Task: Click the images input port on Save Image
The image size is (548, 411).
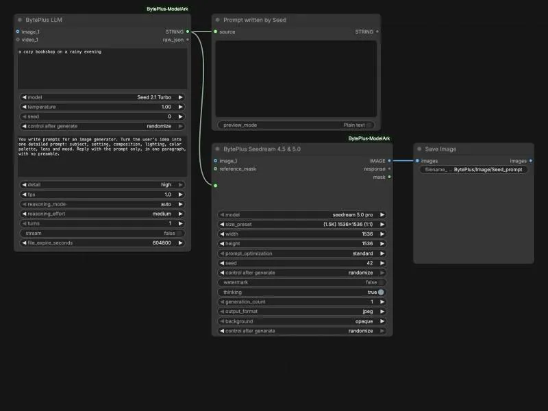Action: pos(417,161)
